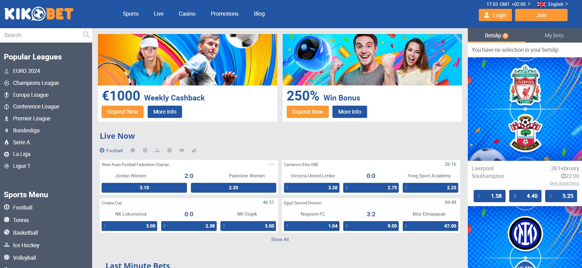
Task: Select draw odds 2.75 for Victoria United Limbe
Action: click(371, 188)
